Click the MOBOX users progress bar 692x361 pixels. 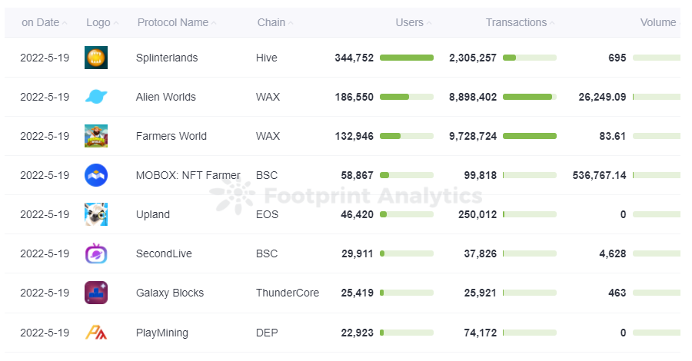407,175
